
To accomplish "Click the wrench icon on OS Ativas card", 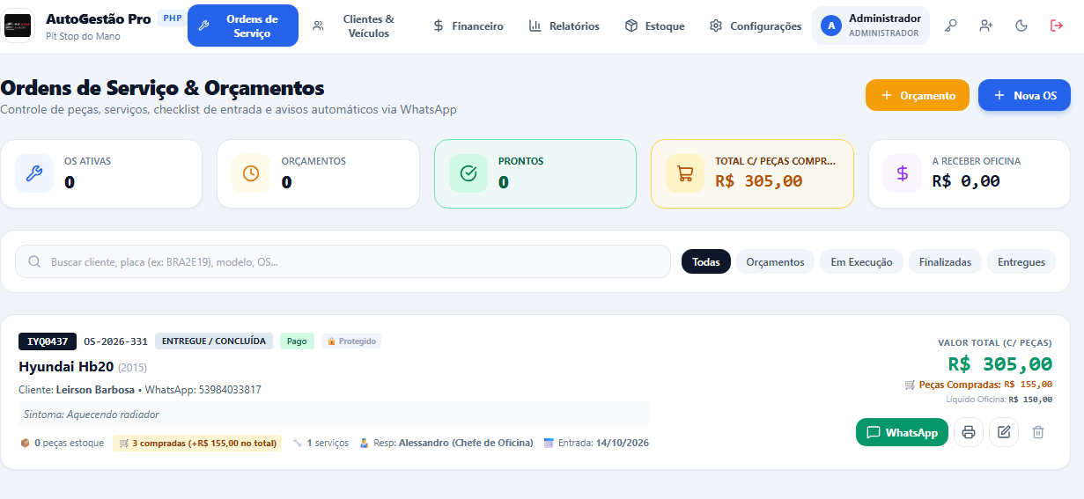I will (x=34, y=173).
